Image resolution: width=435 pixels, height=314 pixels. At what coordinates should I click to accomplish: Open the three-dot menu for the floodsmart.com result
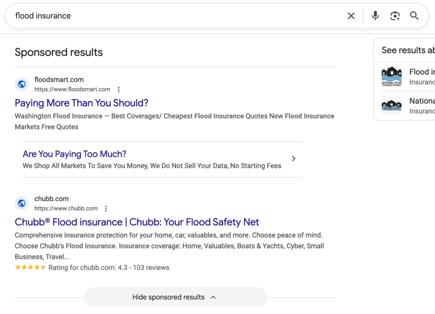(119, 90)
